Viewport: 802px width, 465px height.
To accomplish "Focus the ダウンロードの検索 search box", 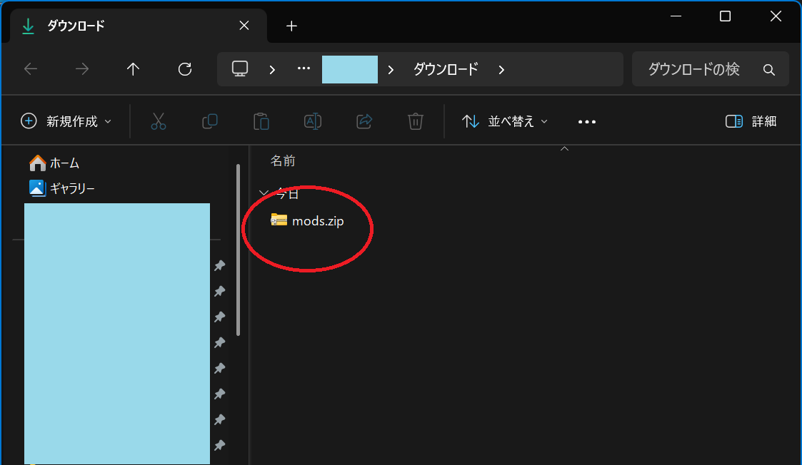I will click(710, 69).
